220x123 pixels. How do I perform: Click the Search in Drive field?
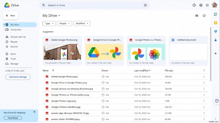click(94, 5)
